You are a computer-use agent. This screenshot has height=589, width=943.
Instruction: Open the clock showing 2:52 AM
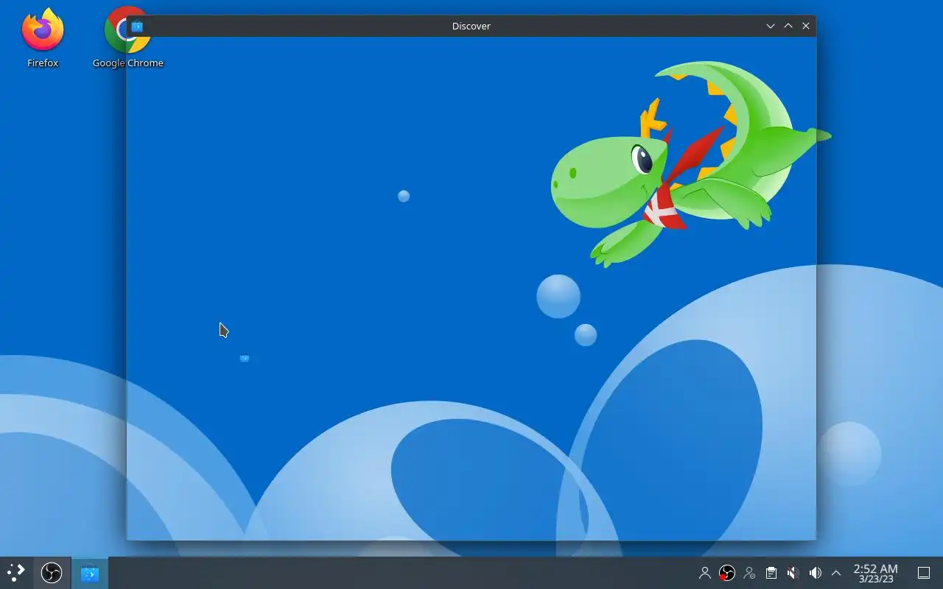pyautogui.click(x=875, y=573)
